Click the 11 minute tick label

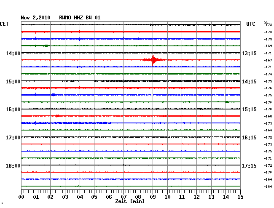pyautogui.click(x=182, y=197)
